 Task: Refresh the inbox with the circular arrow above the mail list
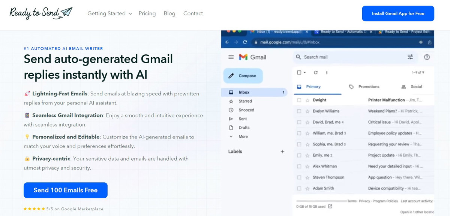316,73
